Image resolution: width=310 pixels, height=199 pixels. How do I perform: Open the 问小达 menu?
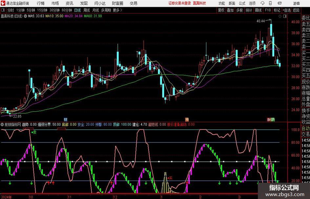[x=100, y=3]
